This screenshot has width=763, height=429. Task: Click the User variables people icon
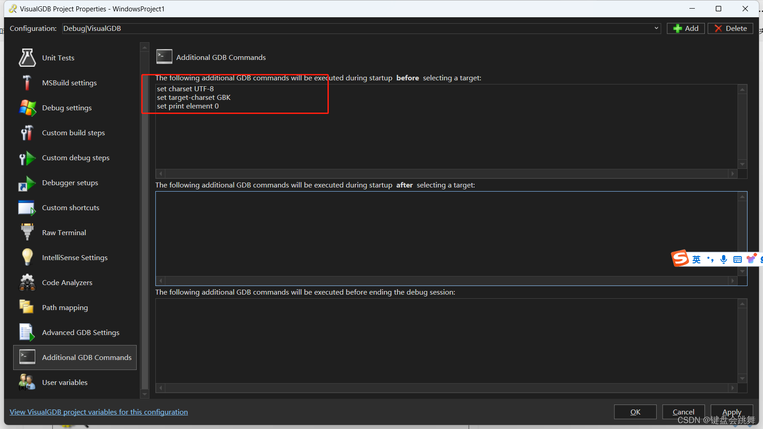[x=27, y=382]
